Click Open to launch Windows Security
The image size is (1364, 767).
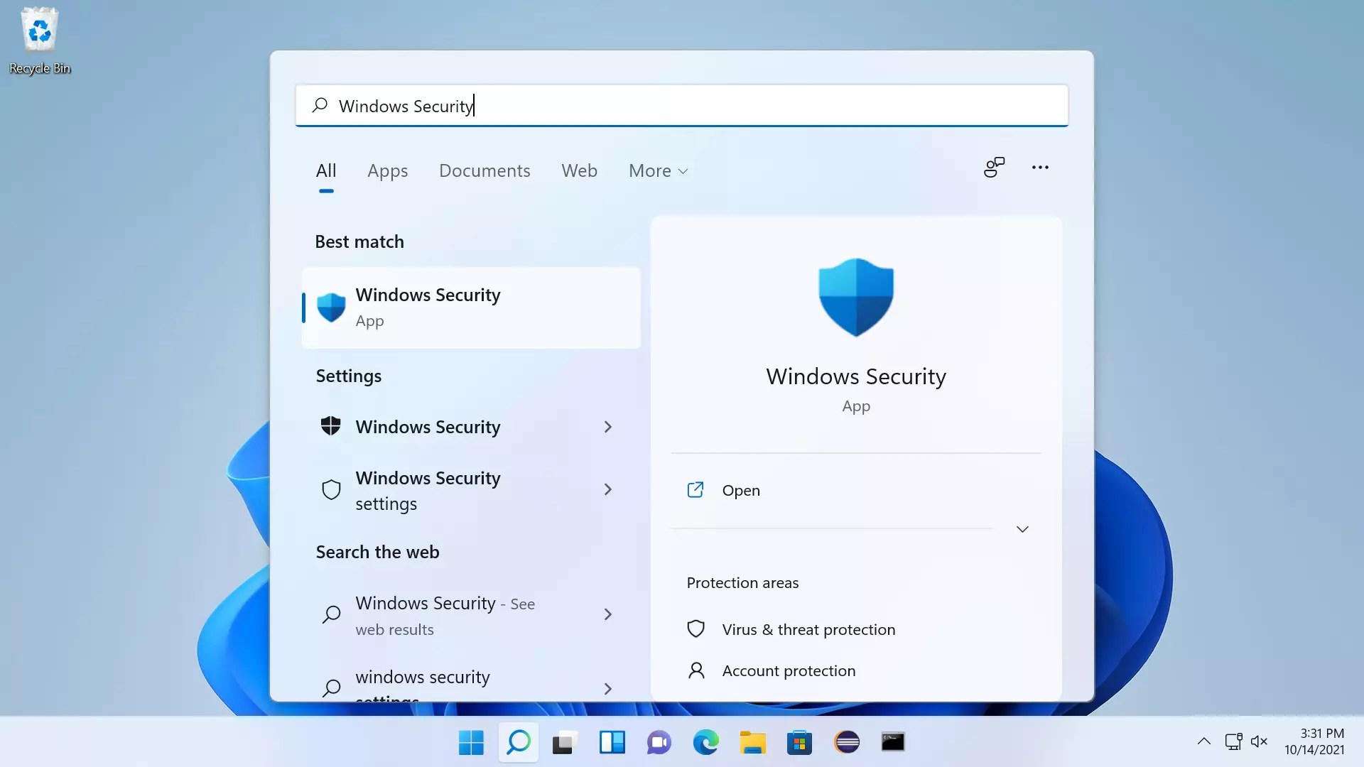[740, 490]
